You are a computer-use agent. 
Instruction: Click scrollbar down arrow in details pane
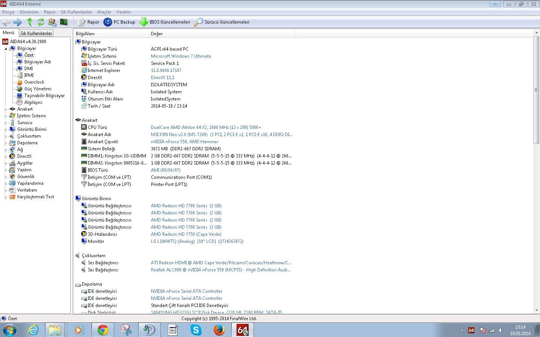pyautogui.click(x=536, y=310)
